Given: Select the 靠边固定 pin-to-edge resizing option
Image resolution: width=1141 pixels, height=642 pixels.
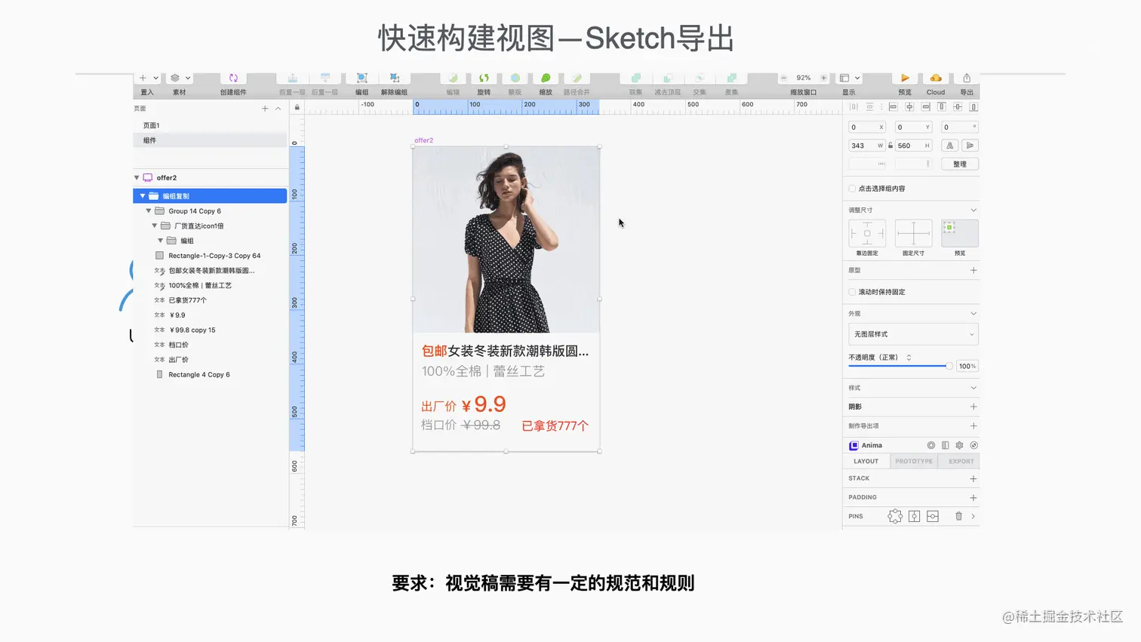Looking at the screenshot, I should pos(867,233).
